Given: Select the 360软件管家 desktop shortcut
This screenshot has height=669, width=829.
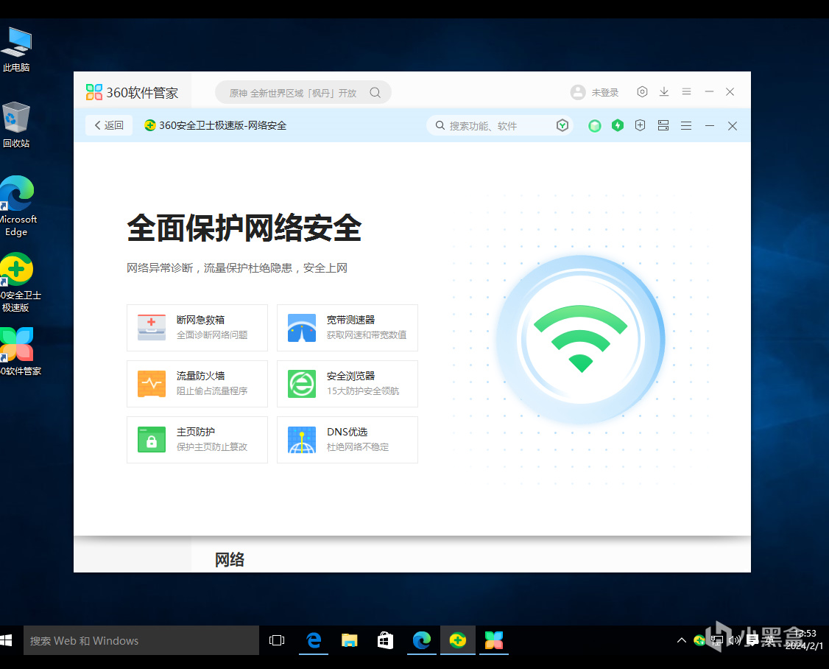Looking at the screenshot, I should pos(19,351).
